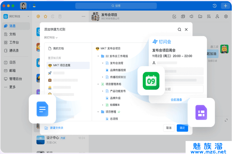Click the blue document icon
The image size is (232, 154).
pos(42,109)
